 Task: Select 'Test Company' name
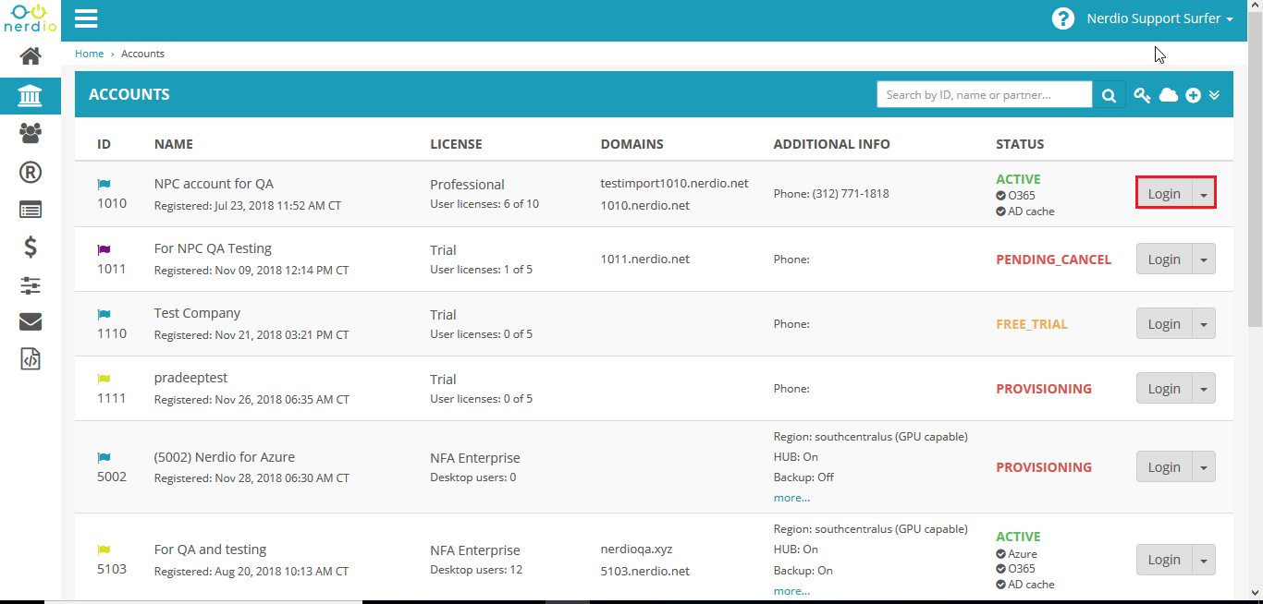click(x=197, y=313)
